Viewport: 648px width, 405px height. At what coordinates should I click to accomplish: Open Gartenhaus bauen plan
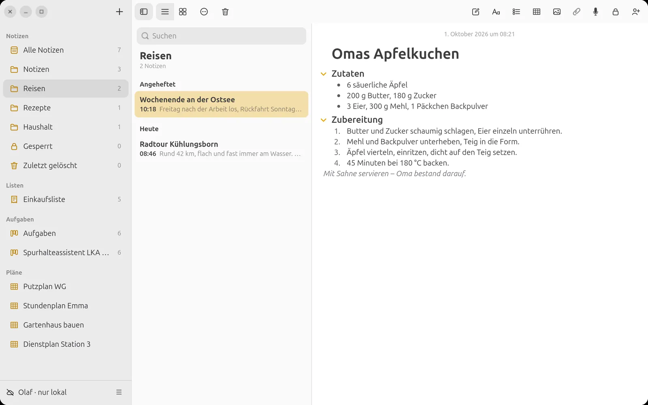coord(66,325)
